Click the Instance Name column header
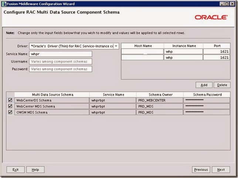 click(x=184, y=46)
